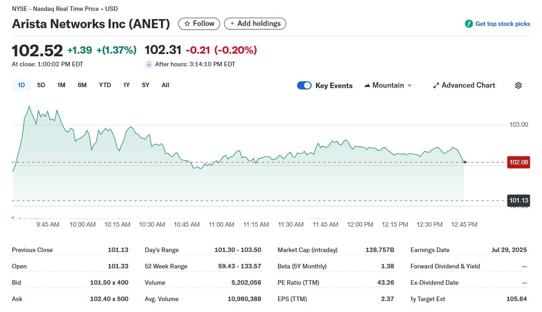Click the NYSE Nasdaq Real Time Price header

click(65, 9)
